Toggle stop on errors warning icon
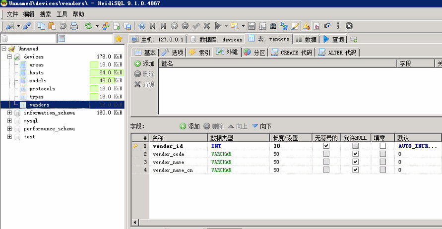The height and width of the screenshot is (229, 442). [x=306, y=26]
